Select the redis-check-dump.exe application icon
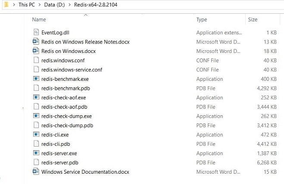This screenshot has width=284, height=184. 36,116
